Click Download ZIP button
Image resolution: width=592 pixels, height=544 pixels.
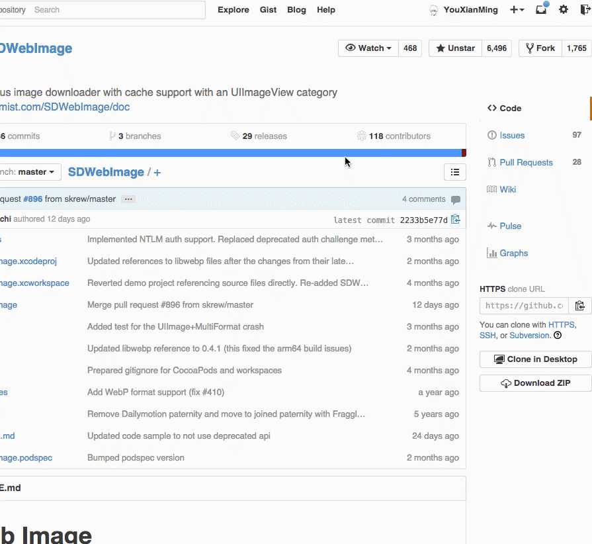[x=535, y=383]
